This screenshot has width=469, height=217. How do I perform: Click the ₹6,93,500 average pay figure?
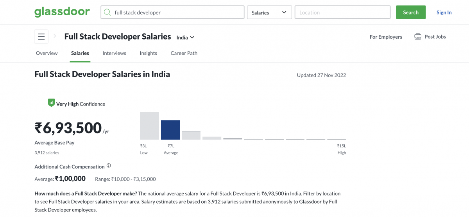68,128
